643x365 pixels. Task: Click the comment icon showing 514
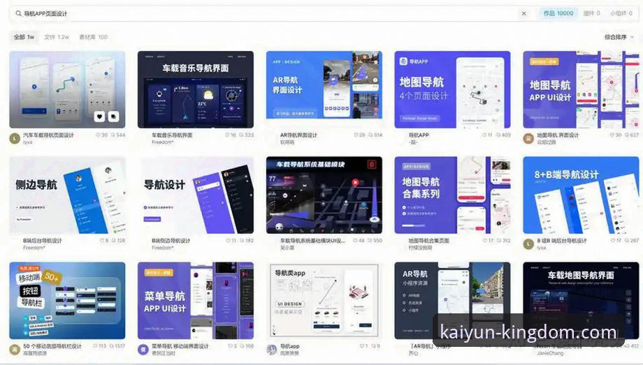[x=370, y=135]
